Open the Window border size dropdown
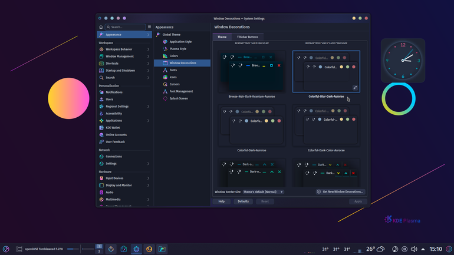 point(263,191)
